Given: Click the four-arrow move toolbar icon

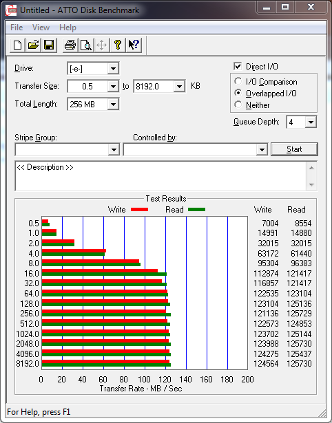Looking at the screenshot, I should [x=101, y=45].
